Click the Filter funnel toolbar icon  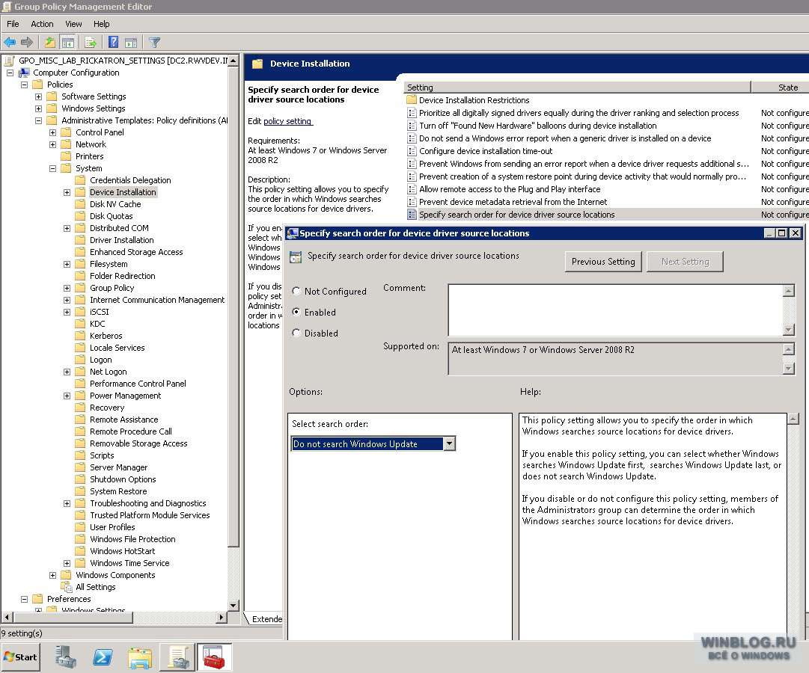pyautogui.click(x=154, y=43)
